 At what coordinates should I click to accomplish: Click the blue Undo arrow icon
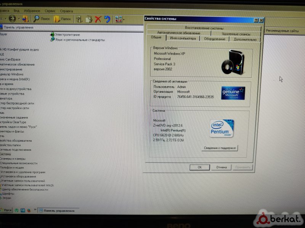coord(107,19)
